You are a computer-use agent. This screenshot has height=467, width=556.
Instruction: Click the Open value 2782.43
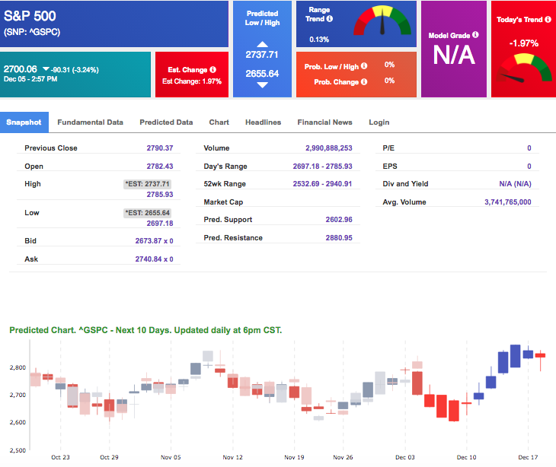(x=160, y=166)
